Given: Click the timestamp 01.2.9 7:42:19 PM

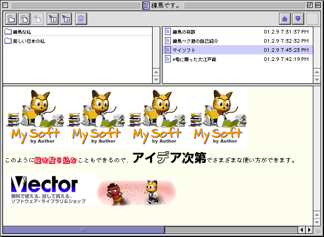Looking at the screenshot, I should click(x=286, y=59).
